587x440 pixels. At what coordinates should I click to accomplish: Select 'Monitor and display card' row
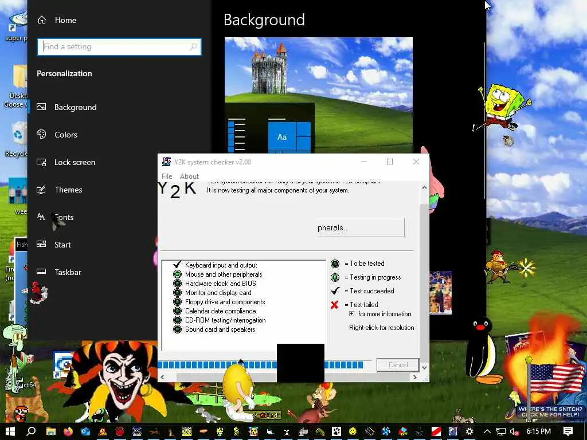(x=212, y=293)
